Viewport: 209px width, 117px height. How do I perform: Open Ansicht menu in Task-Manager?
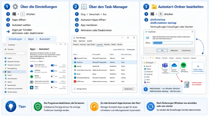click(x=89, y=41)
